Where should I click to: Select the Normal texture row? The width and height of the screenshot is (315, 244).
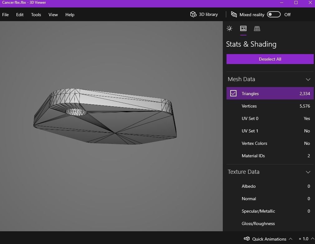(270, 199)
